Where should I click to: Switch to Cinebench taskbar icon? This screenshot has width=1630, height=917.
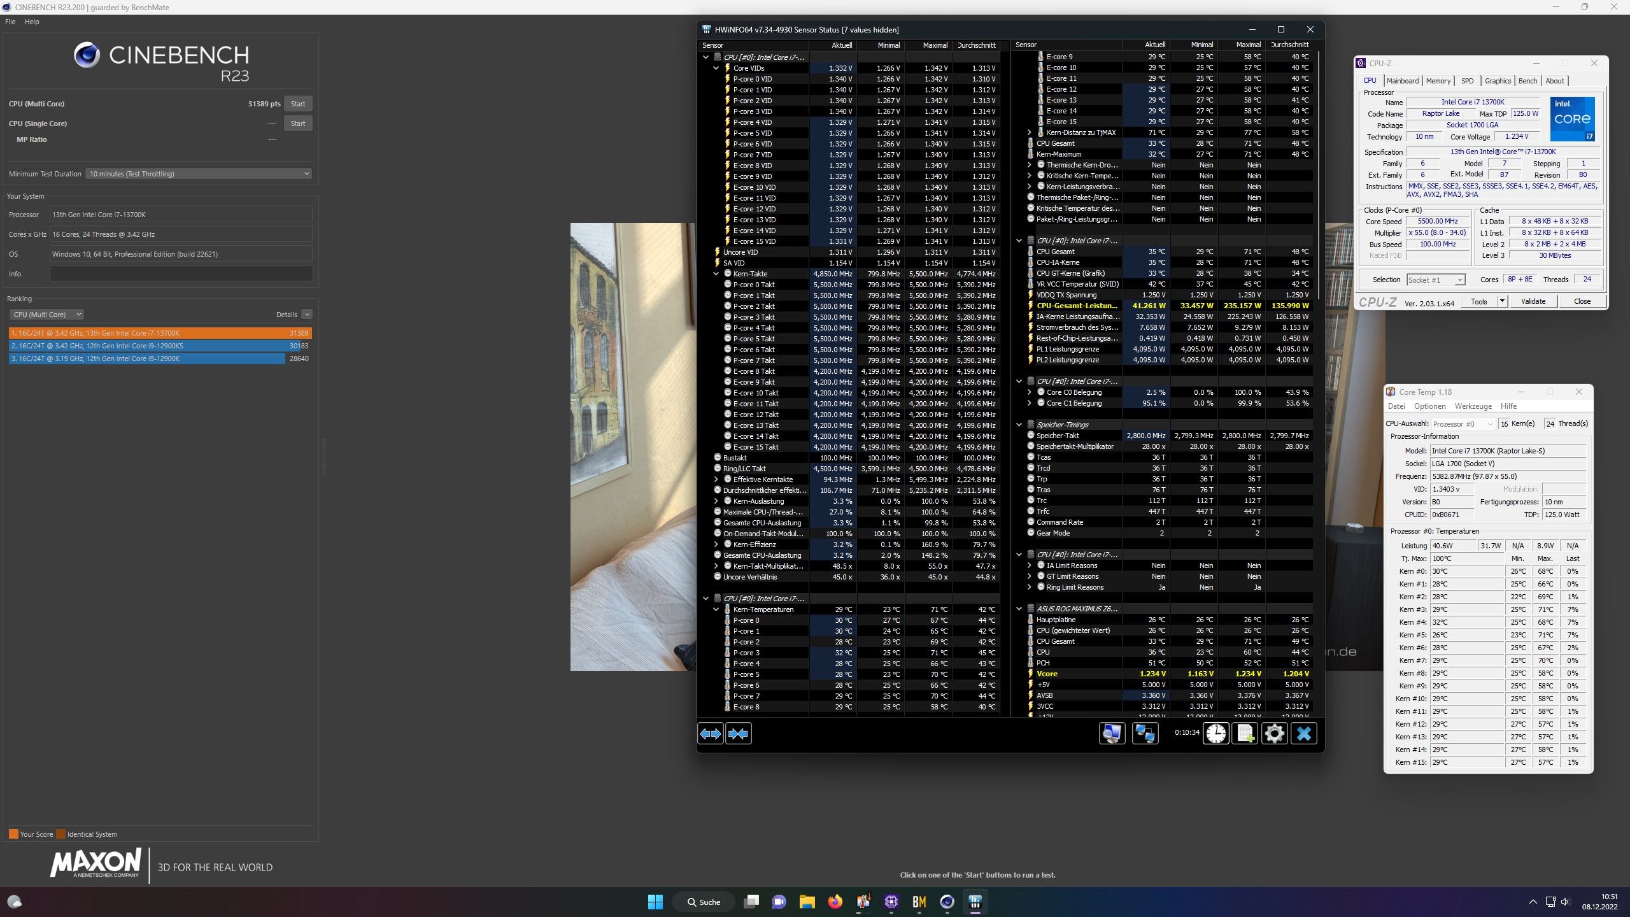pos(947,902)
